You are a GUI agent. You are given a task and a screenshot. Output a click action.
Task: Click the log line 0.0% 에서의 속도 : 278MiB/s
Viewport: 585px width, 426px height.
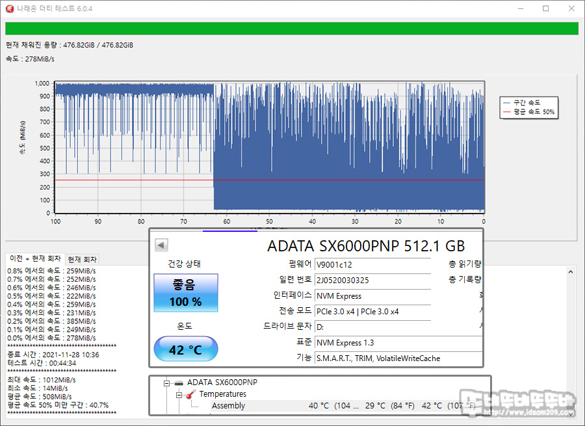[51, 338]
